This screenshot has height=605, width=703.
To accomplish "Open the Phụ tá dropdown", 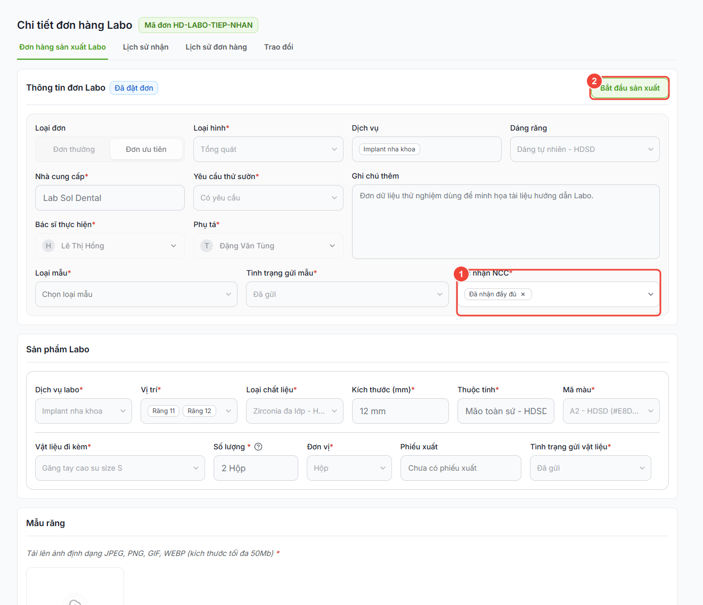I will tap(268, 246).
